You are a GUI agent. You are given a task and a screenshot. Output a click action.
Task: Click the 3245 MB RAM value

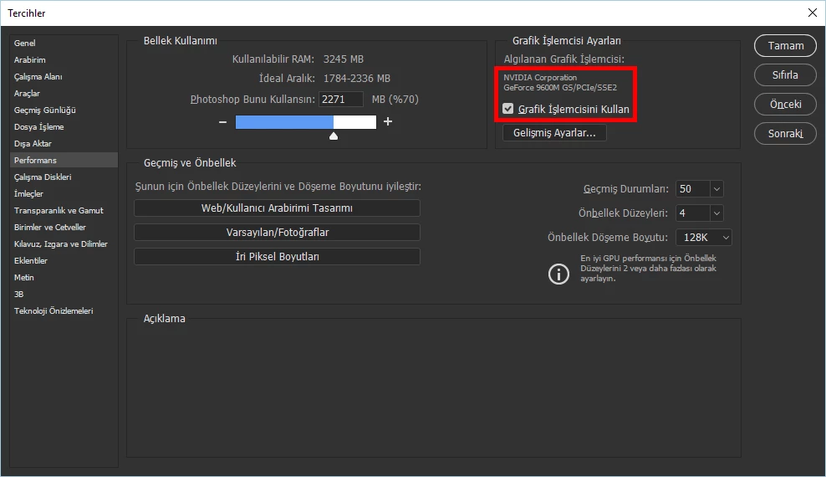tap(344, 59)
